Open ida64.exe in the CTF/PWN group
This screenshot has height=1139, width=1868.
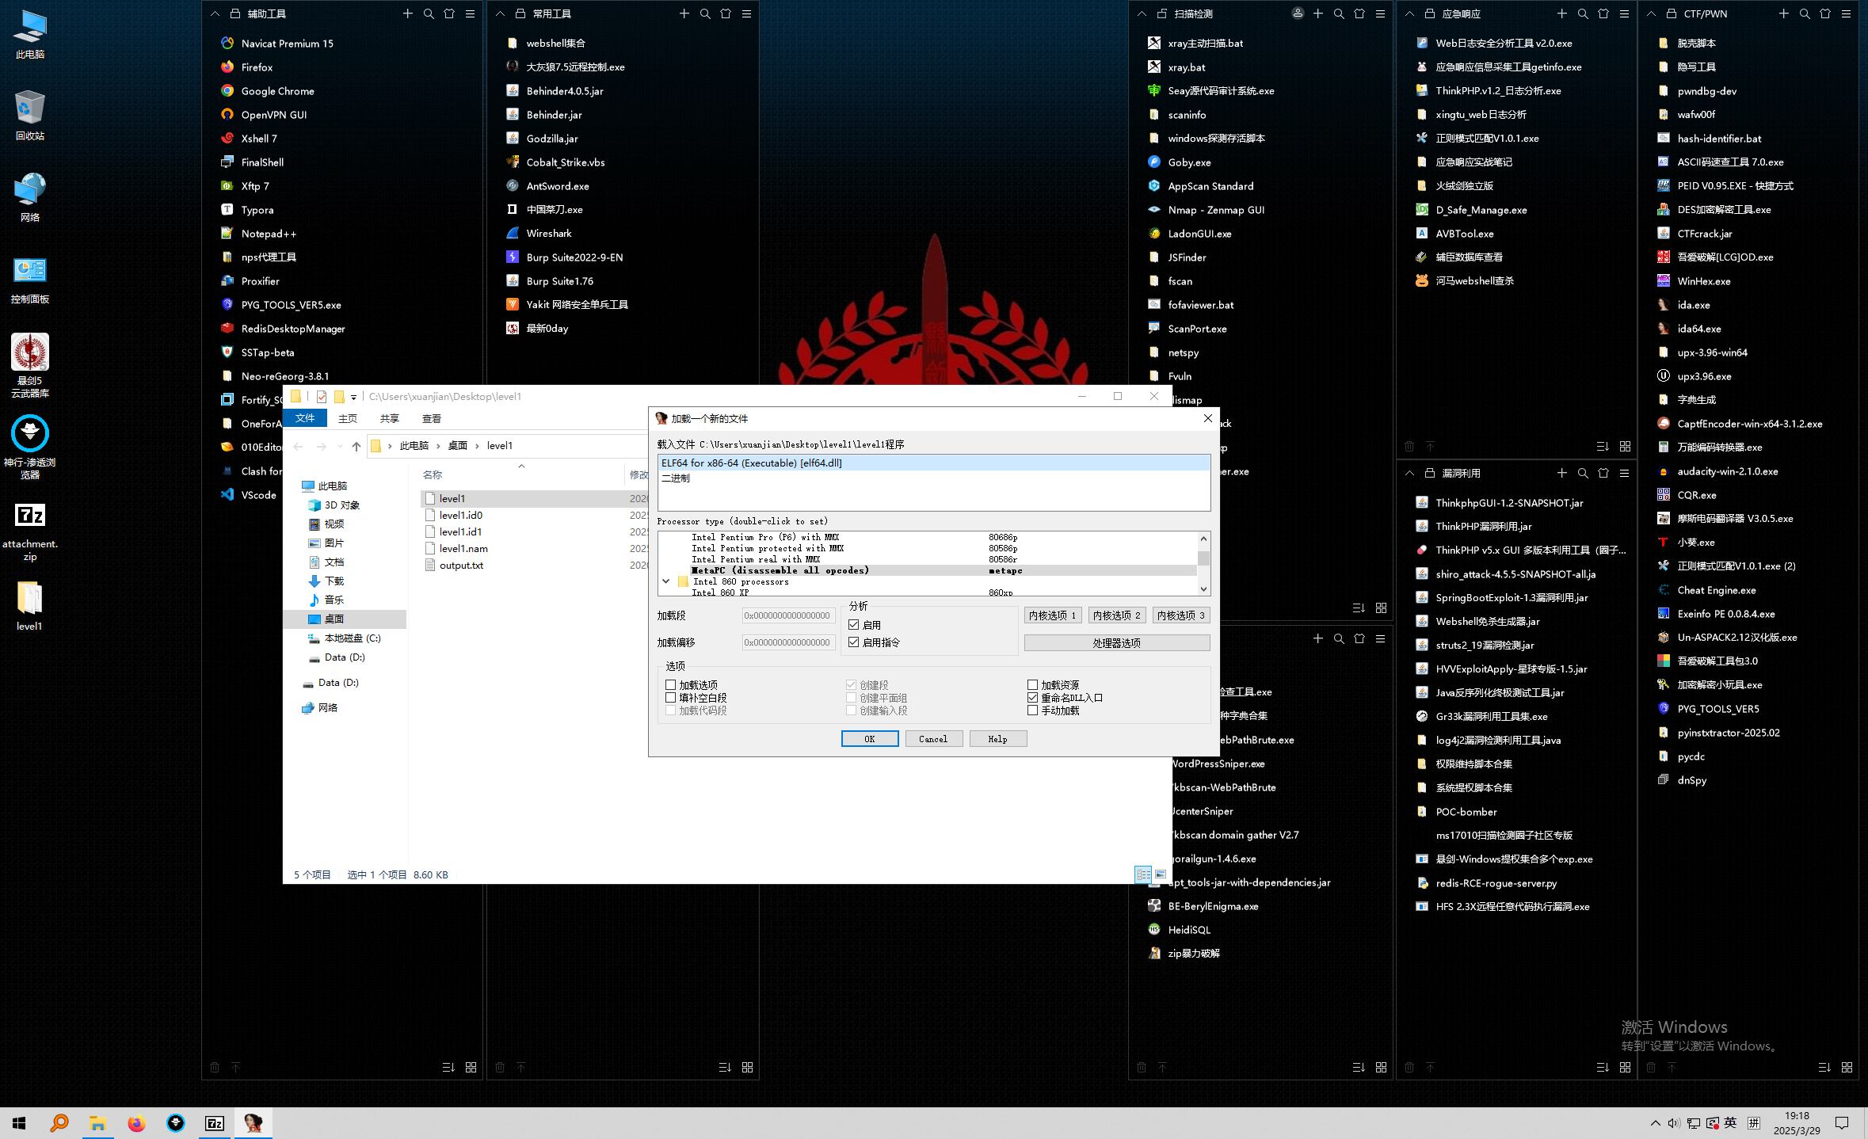pos(1699,328)
